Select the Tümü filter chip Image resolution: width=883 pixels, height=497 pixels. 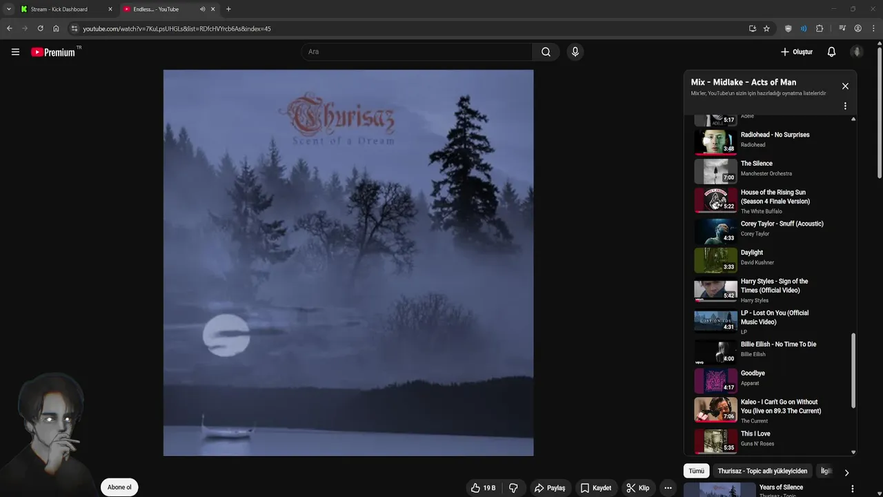696,471
